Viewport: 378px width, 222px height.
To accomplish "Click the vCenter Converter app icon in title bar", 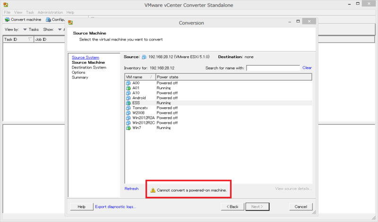I will 6,5.
